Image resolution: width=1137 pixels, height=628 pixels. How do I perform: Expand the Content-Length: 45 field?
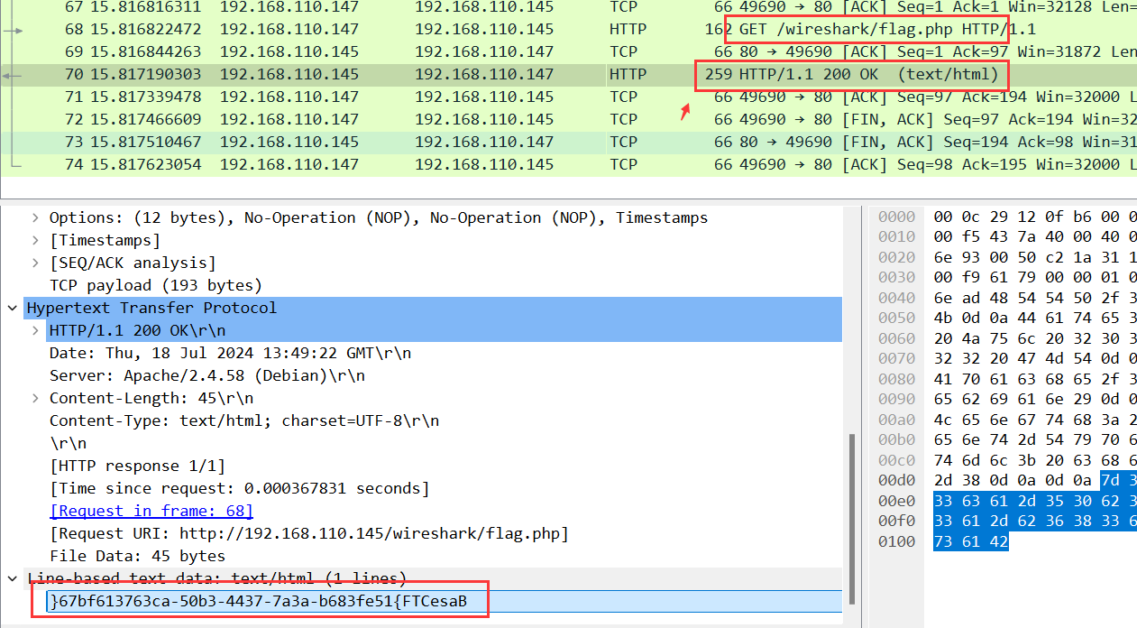36,398
